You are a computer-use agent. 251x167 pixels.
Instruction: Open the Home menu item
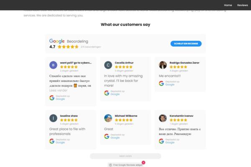228,5
